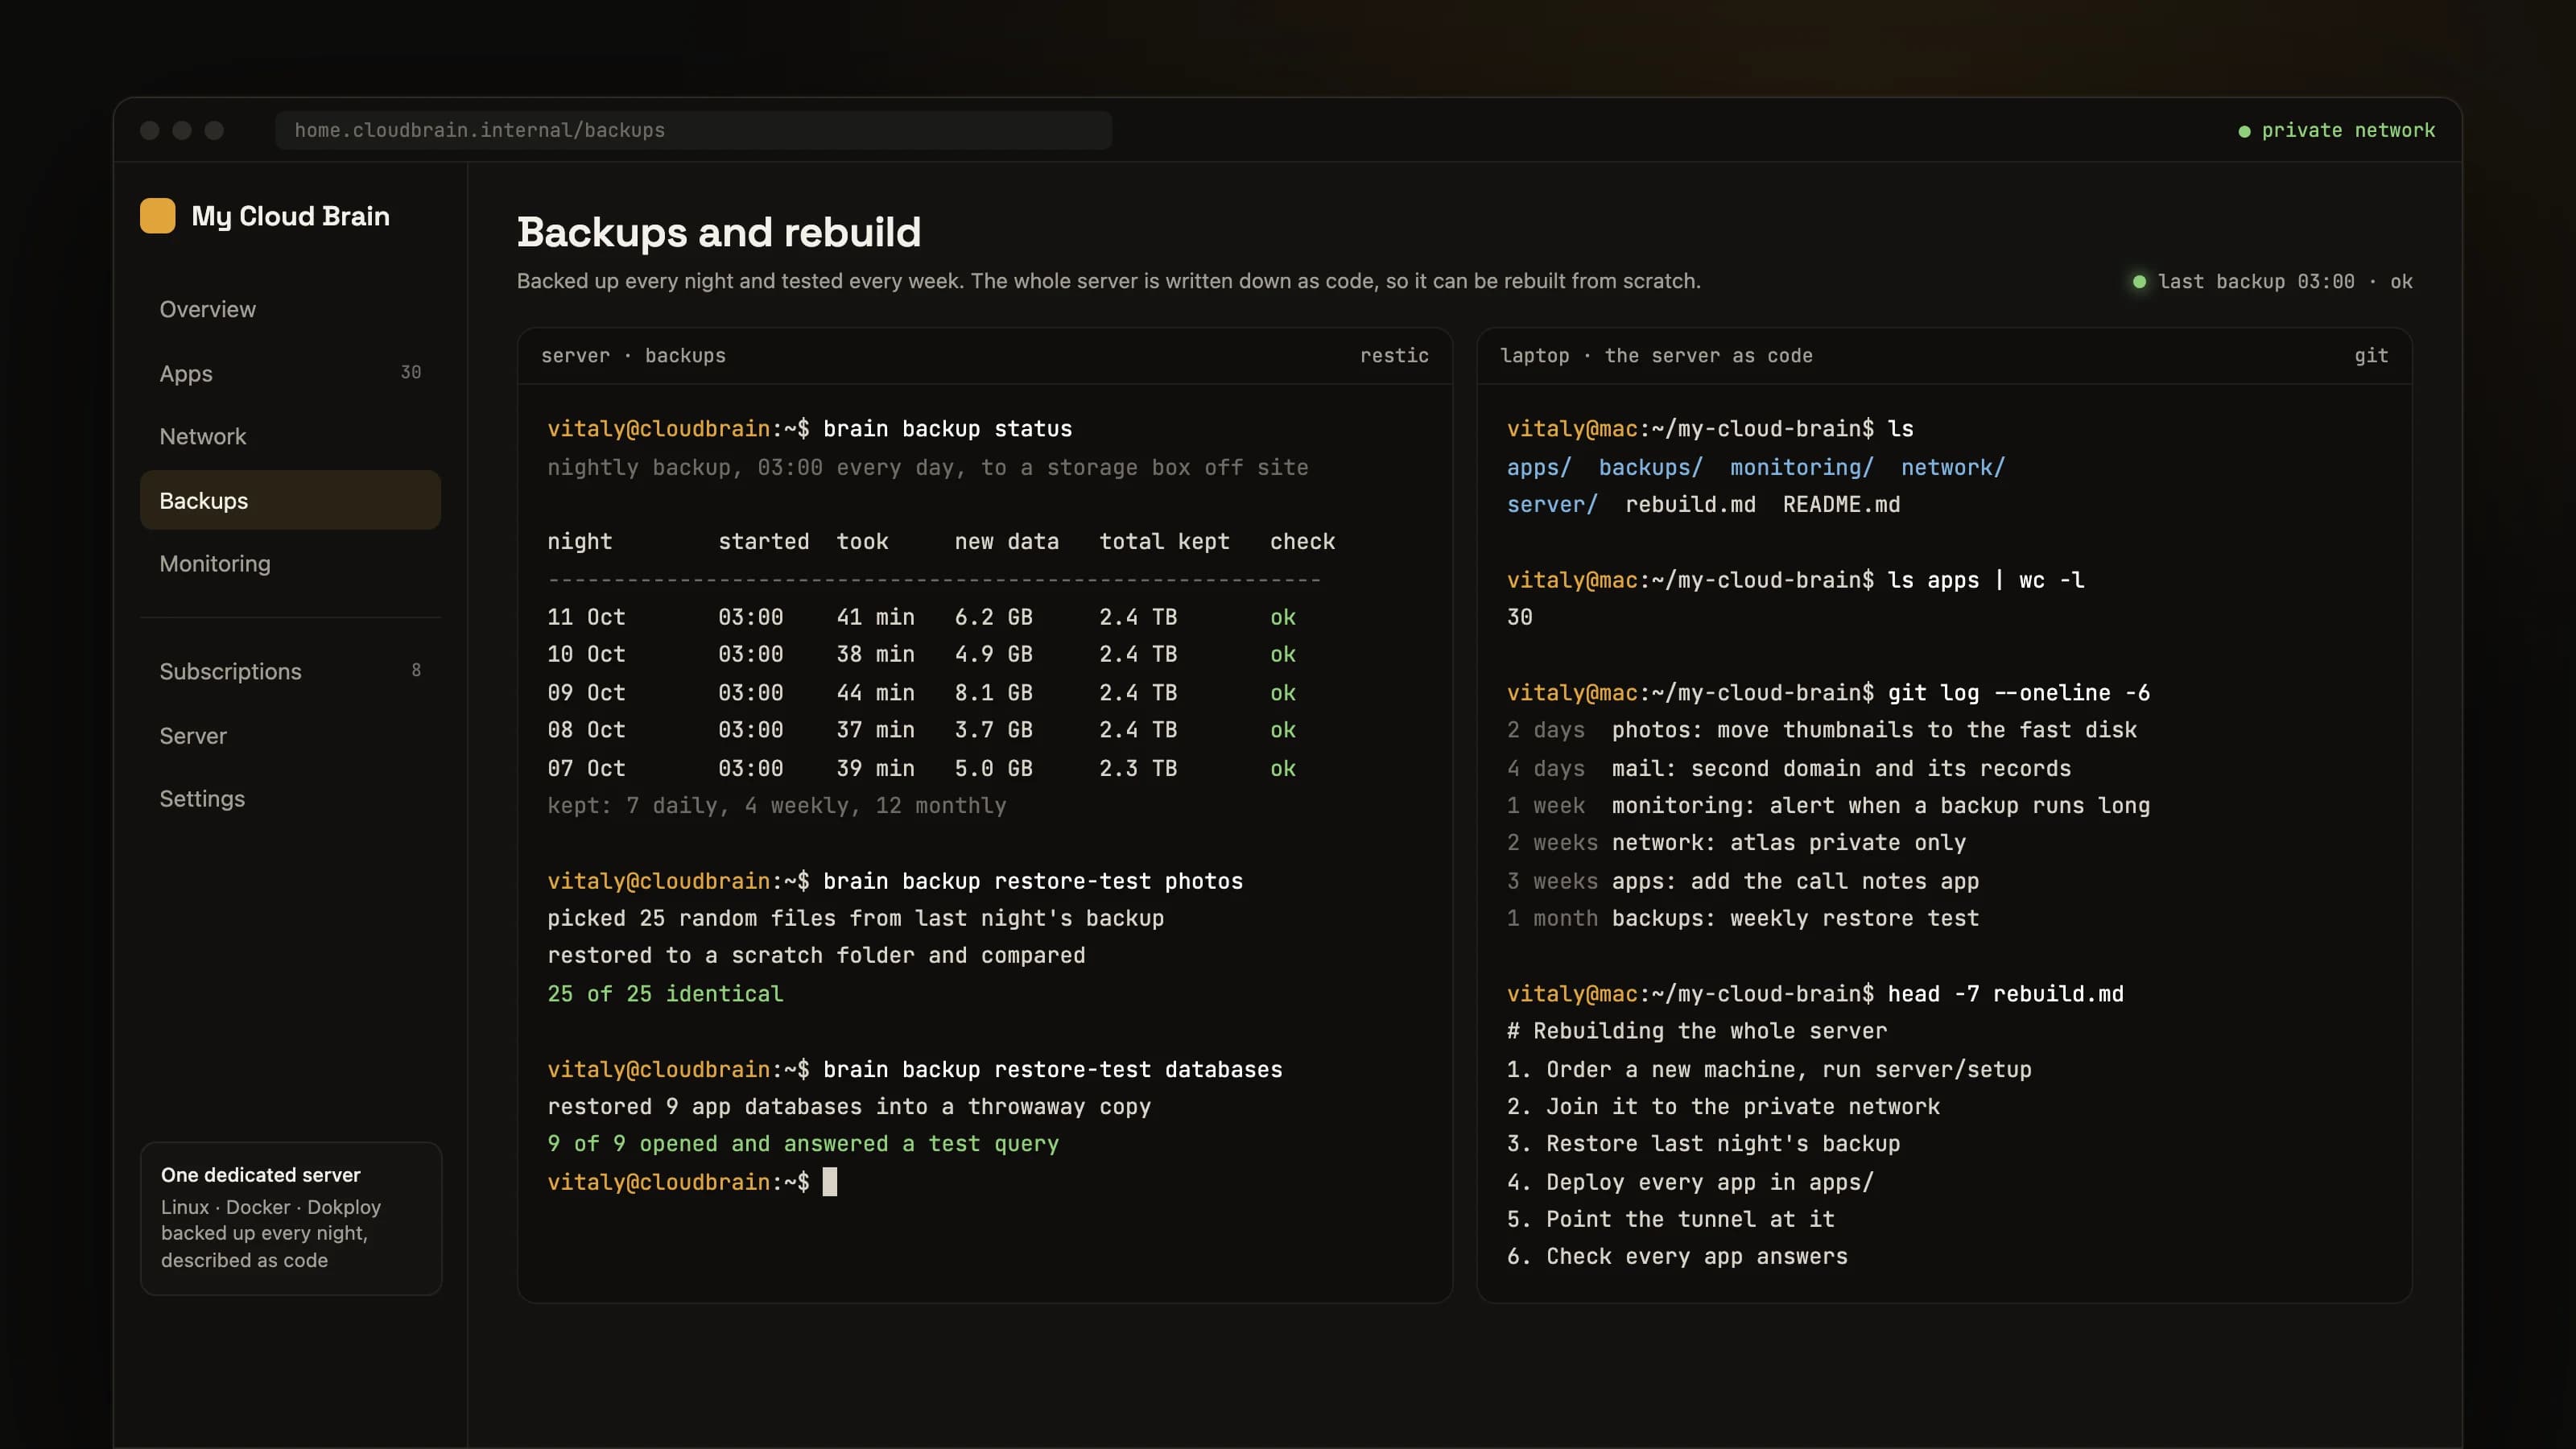This screenshot has height=1449, width=2576.
Task: Click the rebuild.md file name
Action: [x=1690, y=504]
